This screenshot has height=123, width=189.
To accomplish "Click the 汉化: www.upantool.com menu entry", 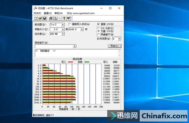I will pos(81,13).
